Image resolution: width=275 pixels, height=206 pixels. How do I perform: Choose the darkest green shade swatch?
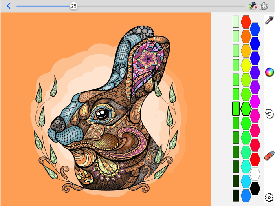(236, 195)
